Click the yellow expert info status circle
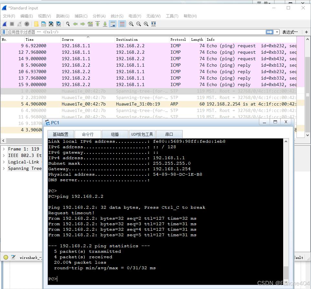The height and width of the screenshot is (289, 311). tap(6, 257)
